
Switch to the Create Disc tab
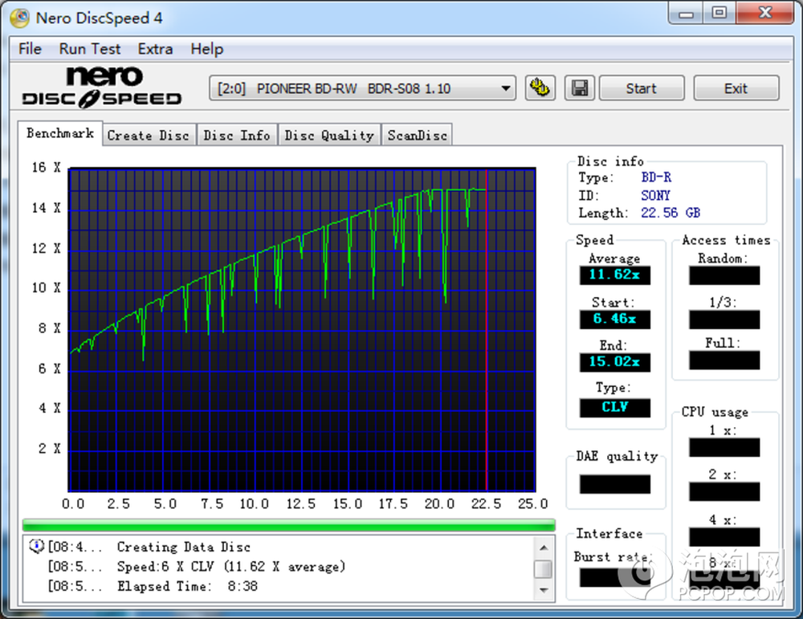tap(148, 135)
